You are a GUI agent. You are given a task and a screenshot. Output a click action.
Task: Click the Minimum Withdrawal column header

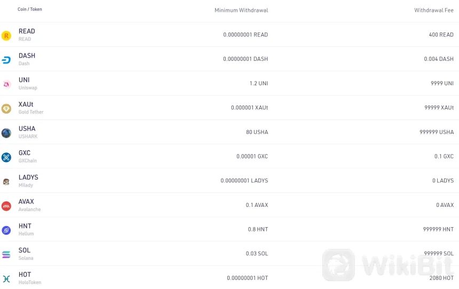(x=241, y=10)
